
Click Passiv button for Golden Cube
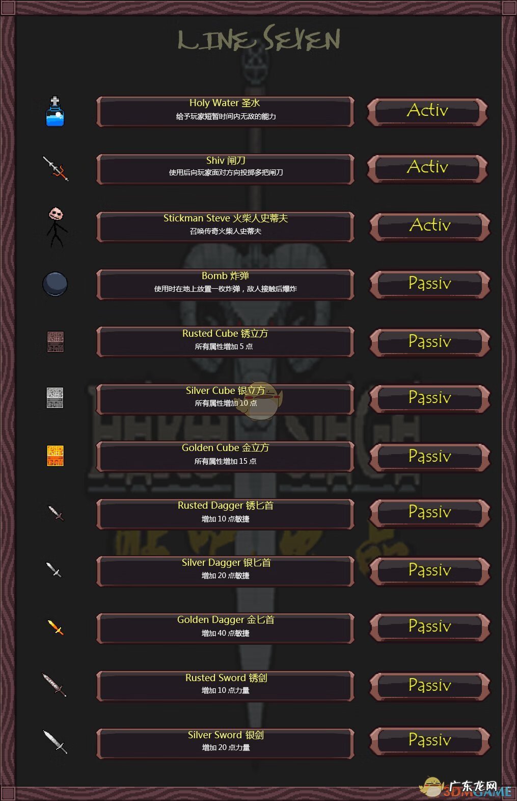[429, 457]
